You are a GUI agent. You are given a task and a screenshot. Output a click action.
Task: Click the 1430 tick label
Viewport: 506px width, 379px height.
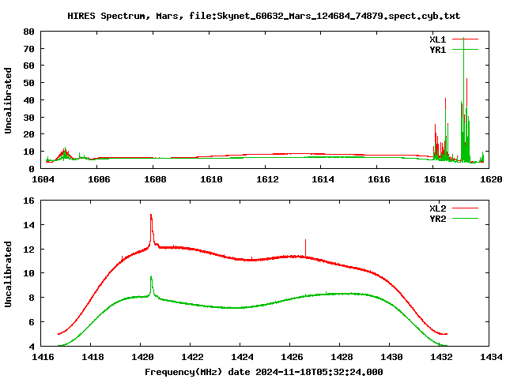point(392,357)
